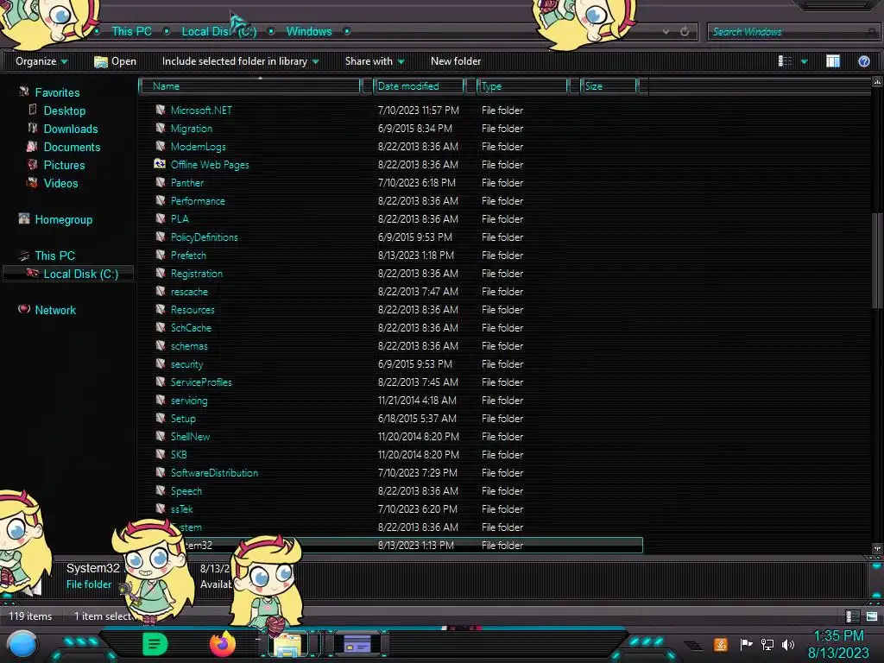Select the ServiceProfiles folder name

[x=201, y=382]
